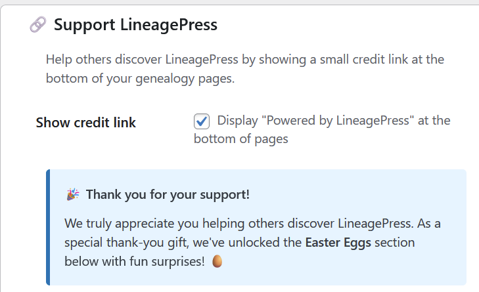Viewport: 479px width, 292px height.
Task: Click the "Show credit link" field label
Action: pyautogui.click(x=86, y=123)
